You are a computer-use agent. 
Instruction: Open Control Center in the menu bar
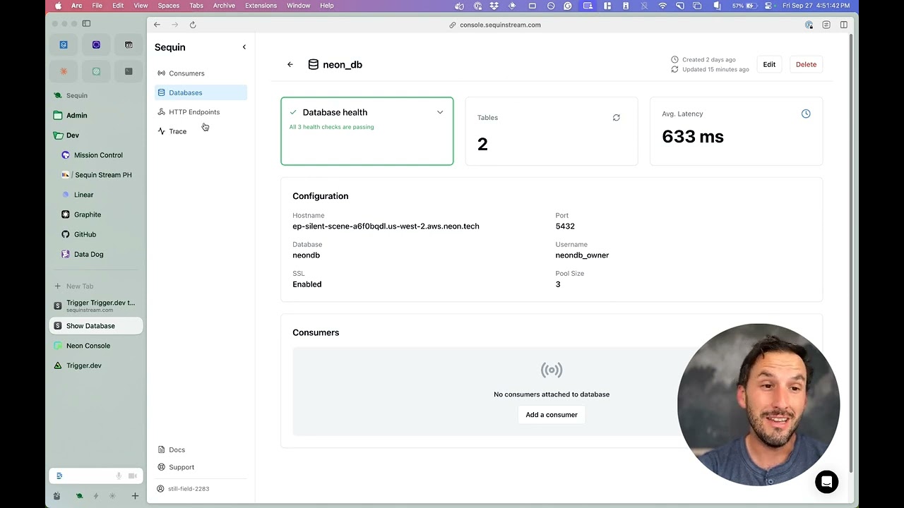pos(768,6)
